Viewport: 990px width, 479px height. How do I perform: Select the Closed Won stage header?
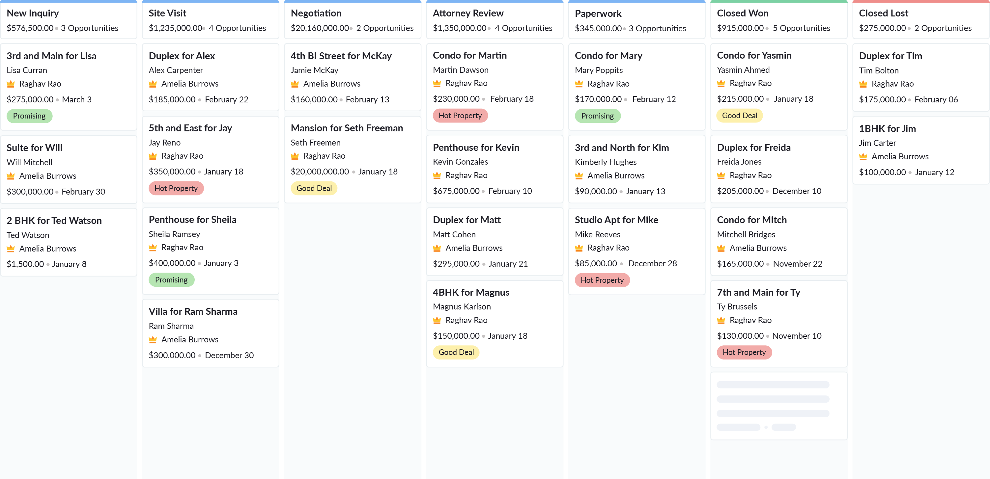pos(742,13)
